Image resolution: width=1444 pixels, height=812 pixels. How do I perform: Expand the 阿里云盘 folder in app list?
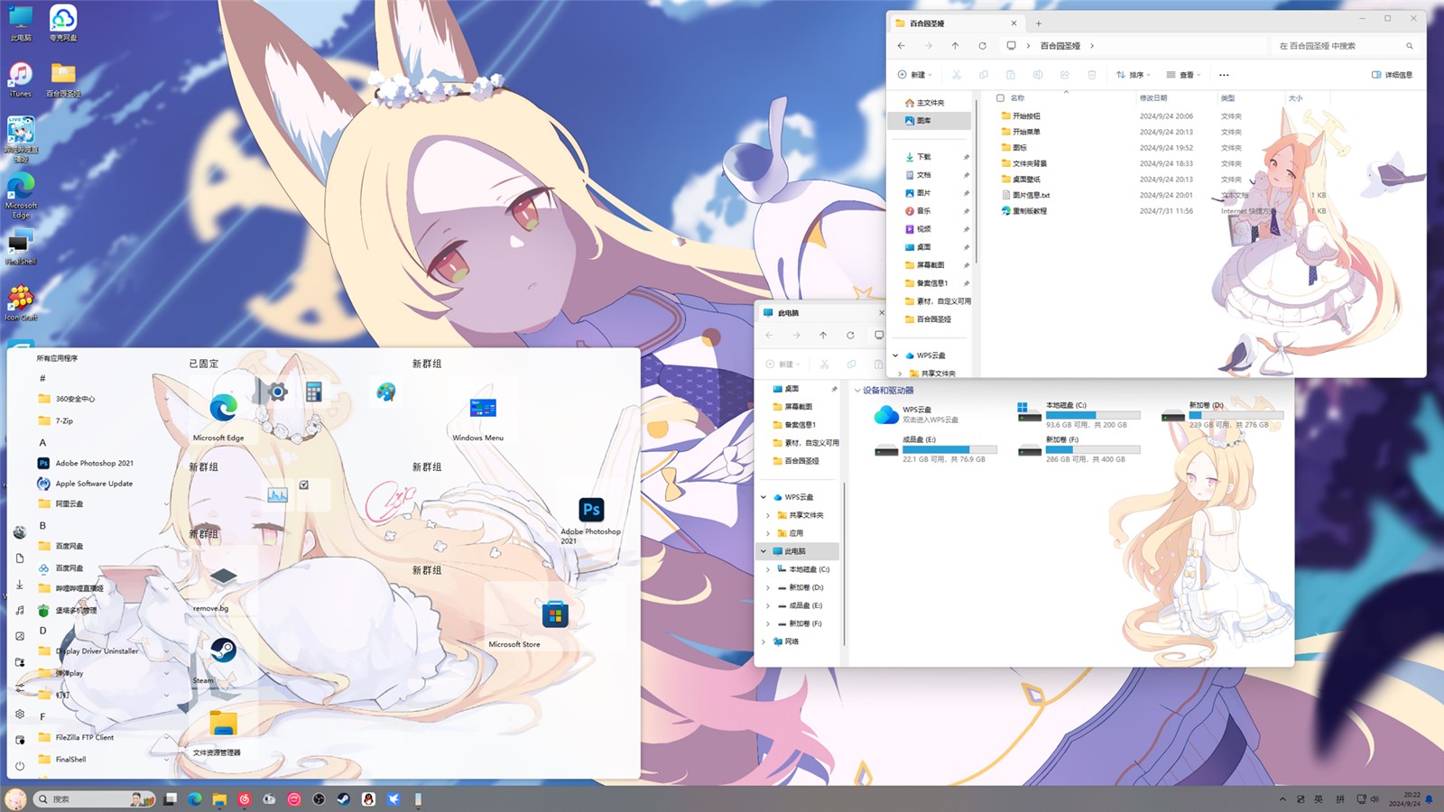166,504
